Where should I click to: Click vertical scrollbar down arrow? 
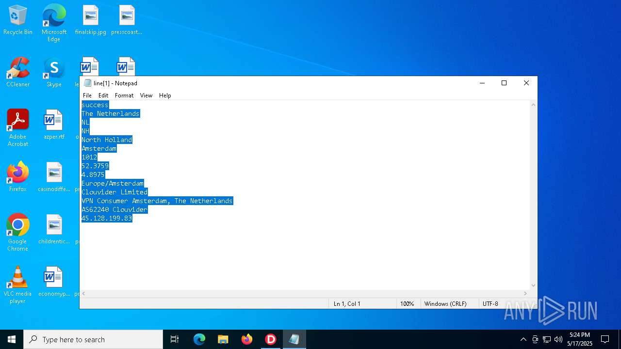pos(533,286)
